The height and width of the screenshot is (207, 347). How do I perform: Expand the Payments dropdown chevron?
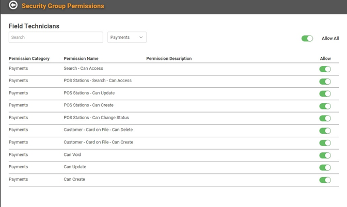click(x=141, y=37)
